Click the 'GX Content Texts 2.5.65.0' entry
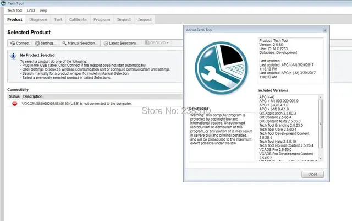 coord(280,121)
